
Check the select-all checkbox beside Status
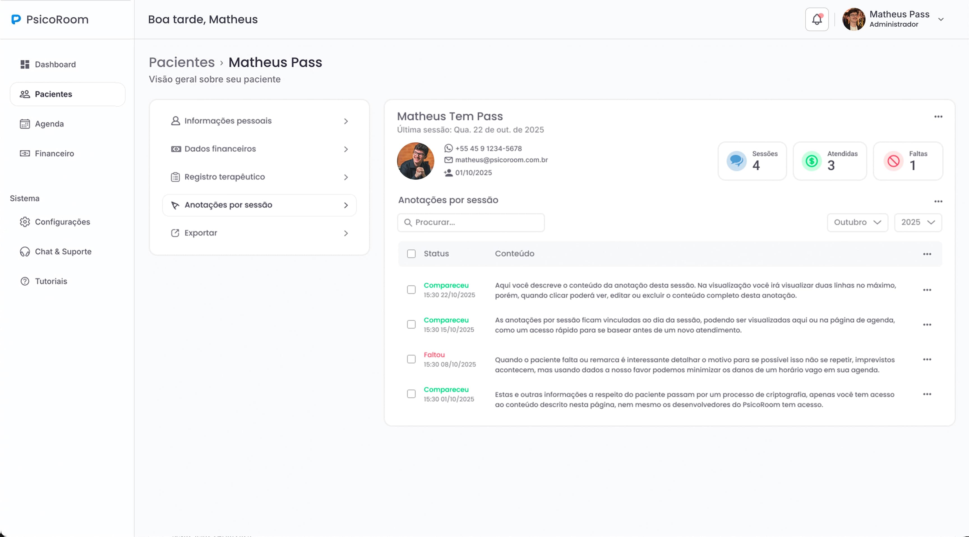(411, 254)
